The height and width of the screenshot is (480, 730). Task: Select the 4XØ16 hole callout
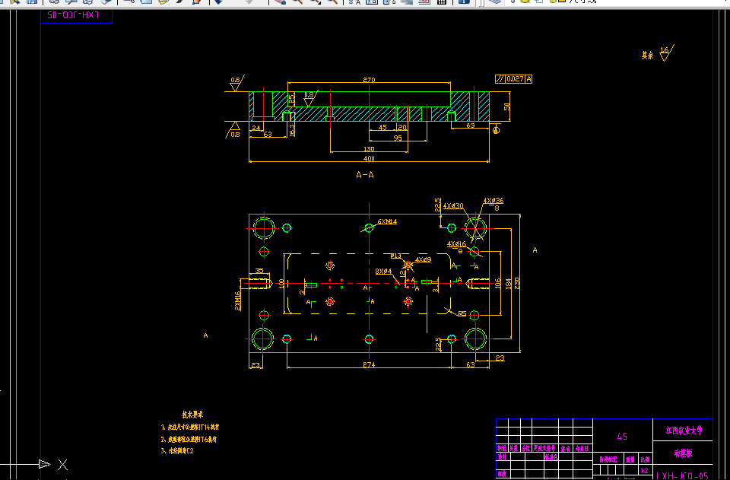coord(457,244)
